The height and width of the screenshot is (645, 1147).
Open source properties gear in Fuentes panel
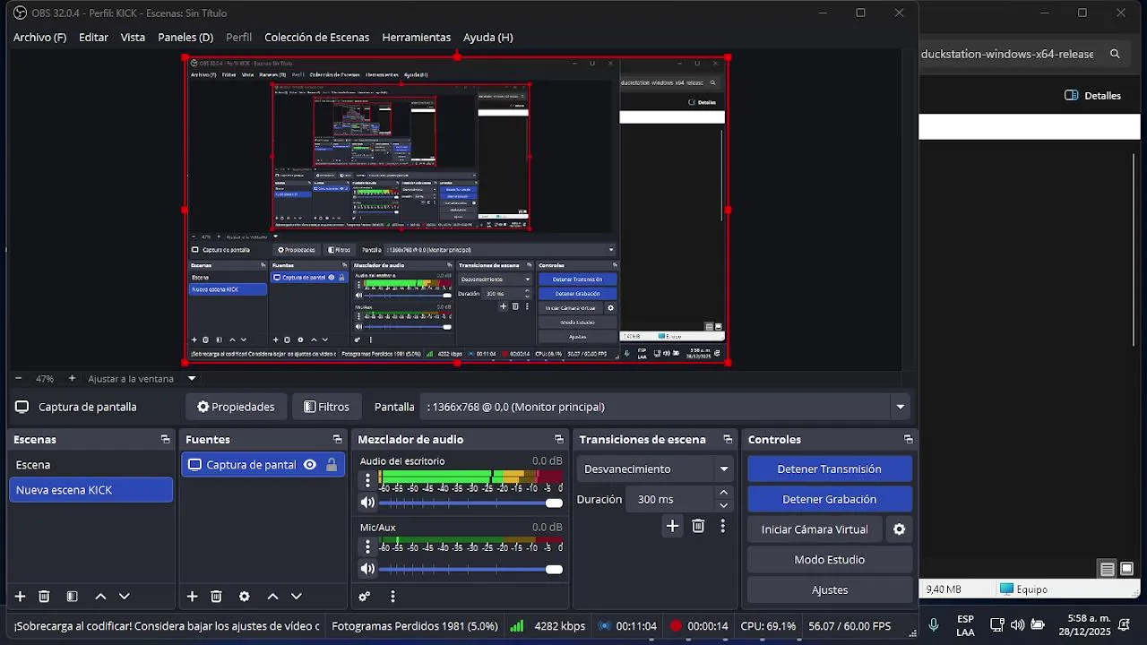[244, 597]
